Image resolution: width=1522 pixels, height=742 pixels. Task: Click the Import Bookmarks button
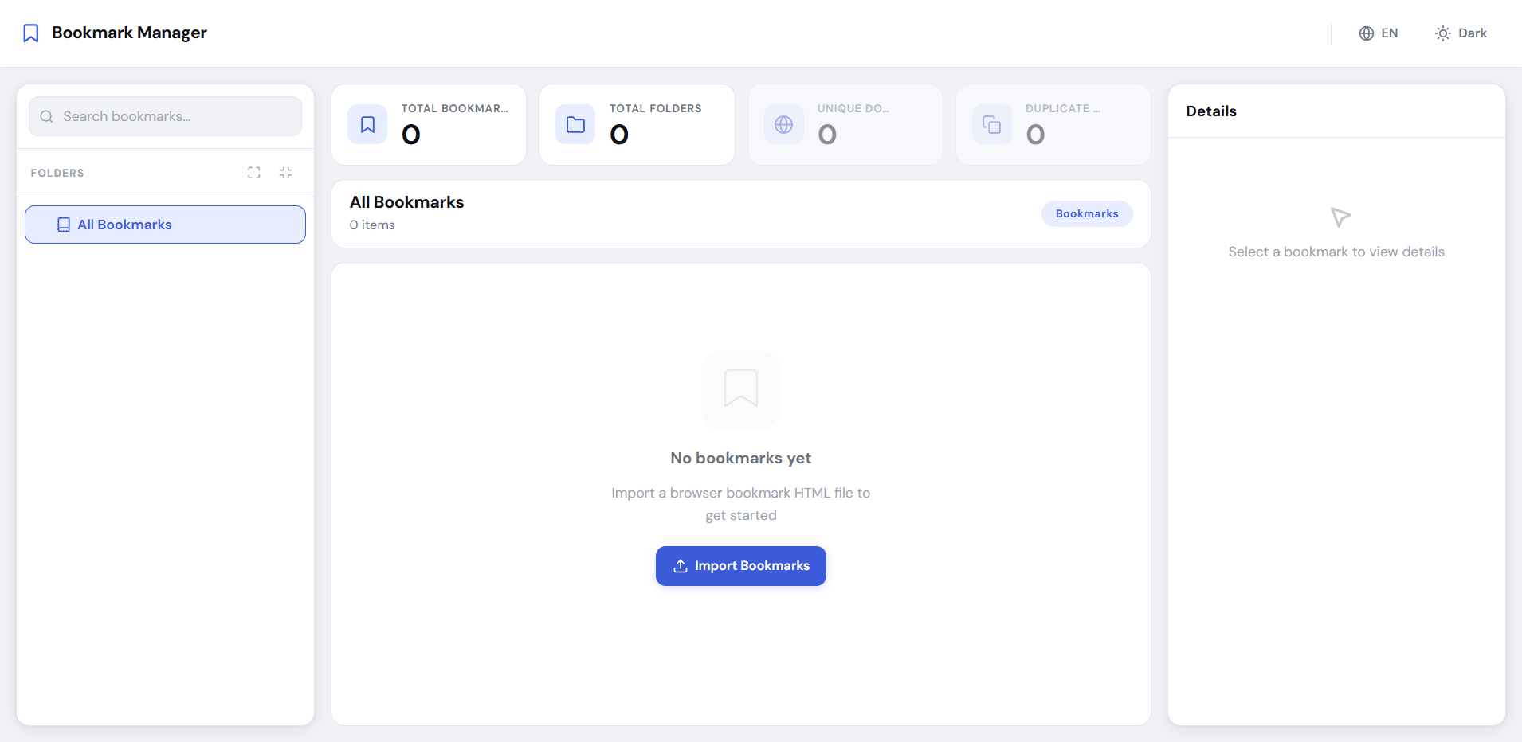pos(741,566)
